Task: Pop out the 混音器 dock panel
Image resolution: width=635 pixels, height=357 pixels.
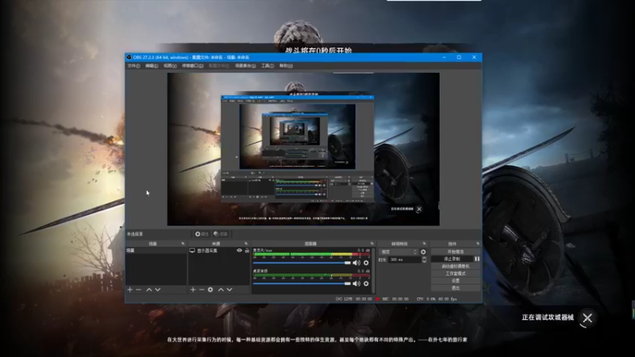Action: click(372, 244)
